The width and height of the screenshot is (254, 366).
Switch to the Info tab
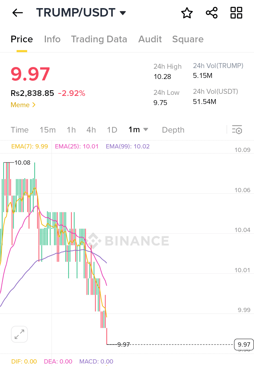52,39
